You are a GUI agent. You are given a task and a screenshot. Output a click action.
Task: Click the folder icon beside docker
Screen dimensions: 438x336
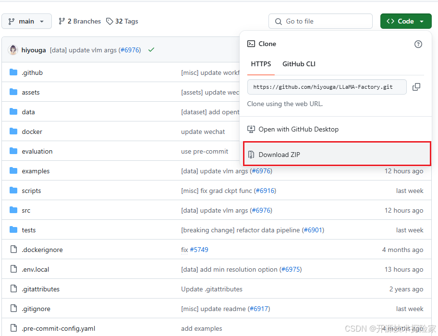tap(13, 131)
